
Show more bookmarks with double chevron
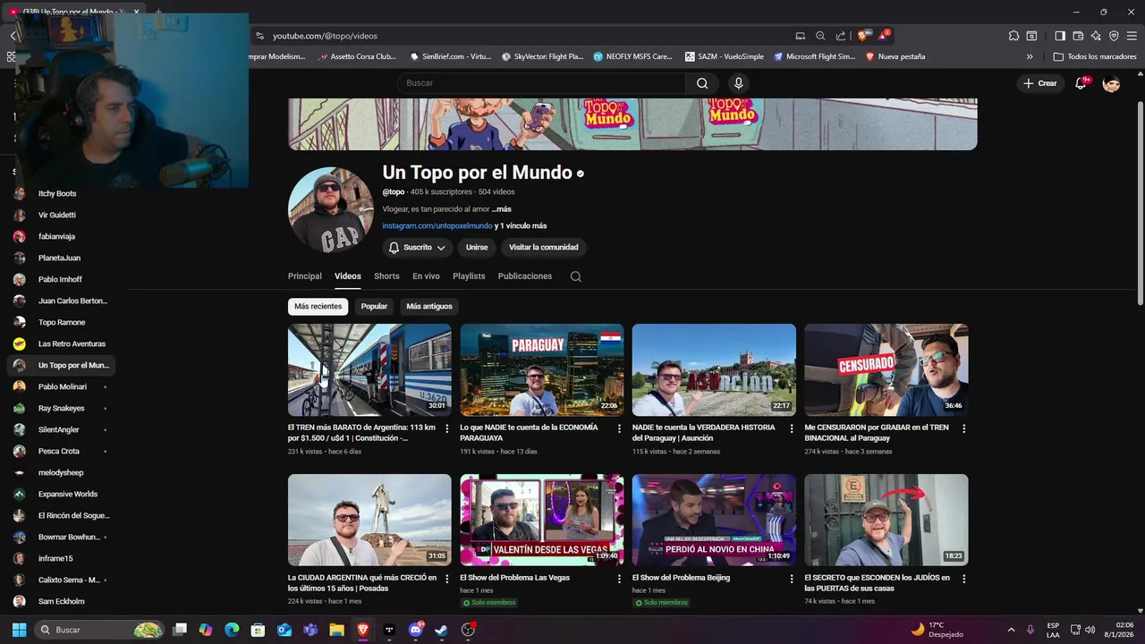[x=1030, y=56]
